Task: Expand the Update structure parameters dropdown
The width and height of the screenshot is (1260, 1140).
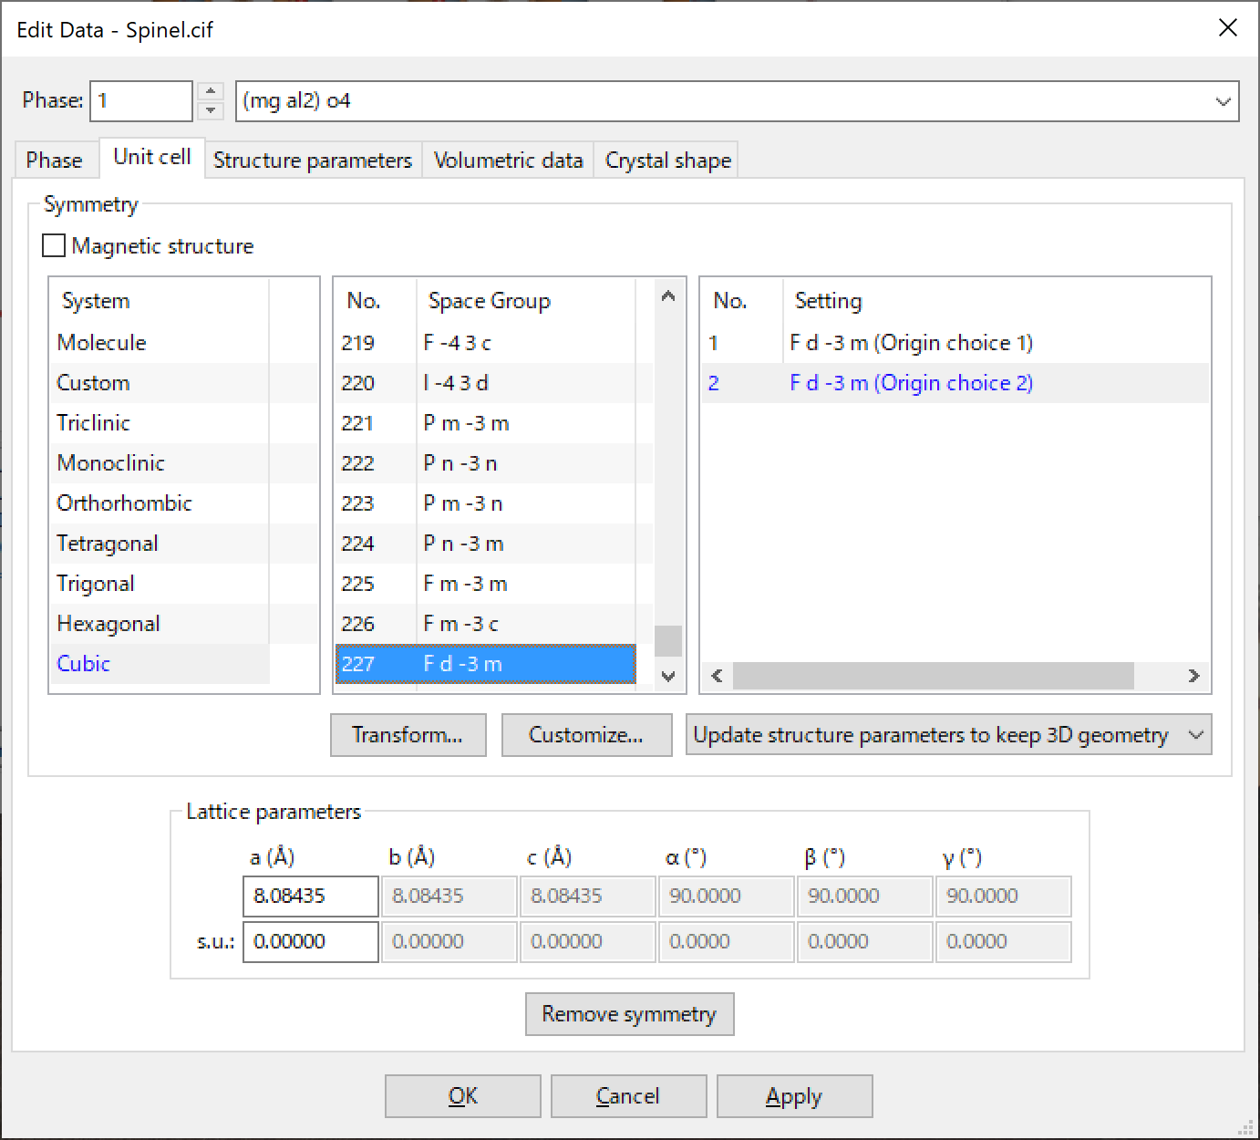Action: (x=1196, y=735)
